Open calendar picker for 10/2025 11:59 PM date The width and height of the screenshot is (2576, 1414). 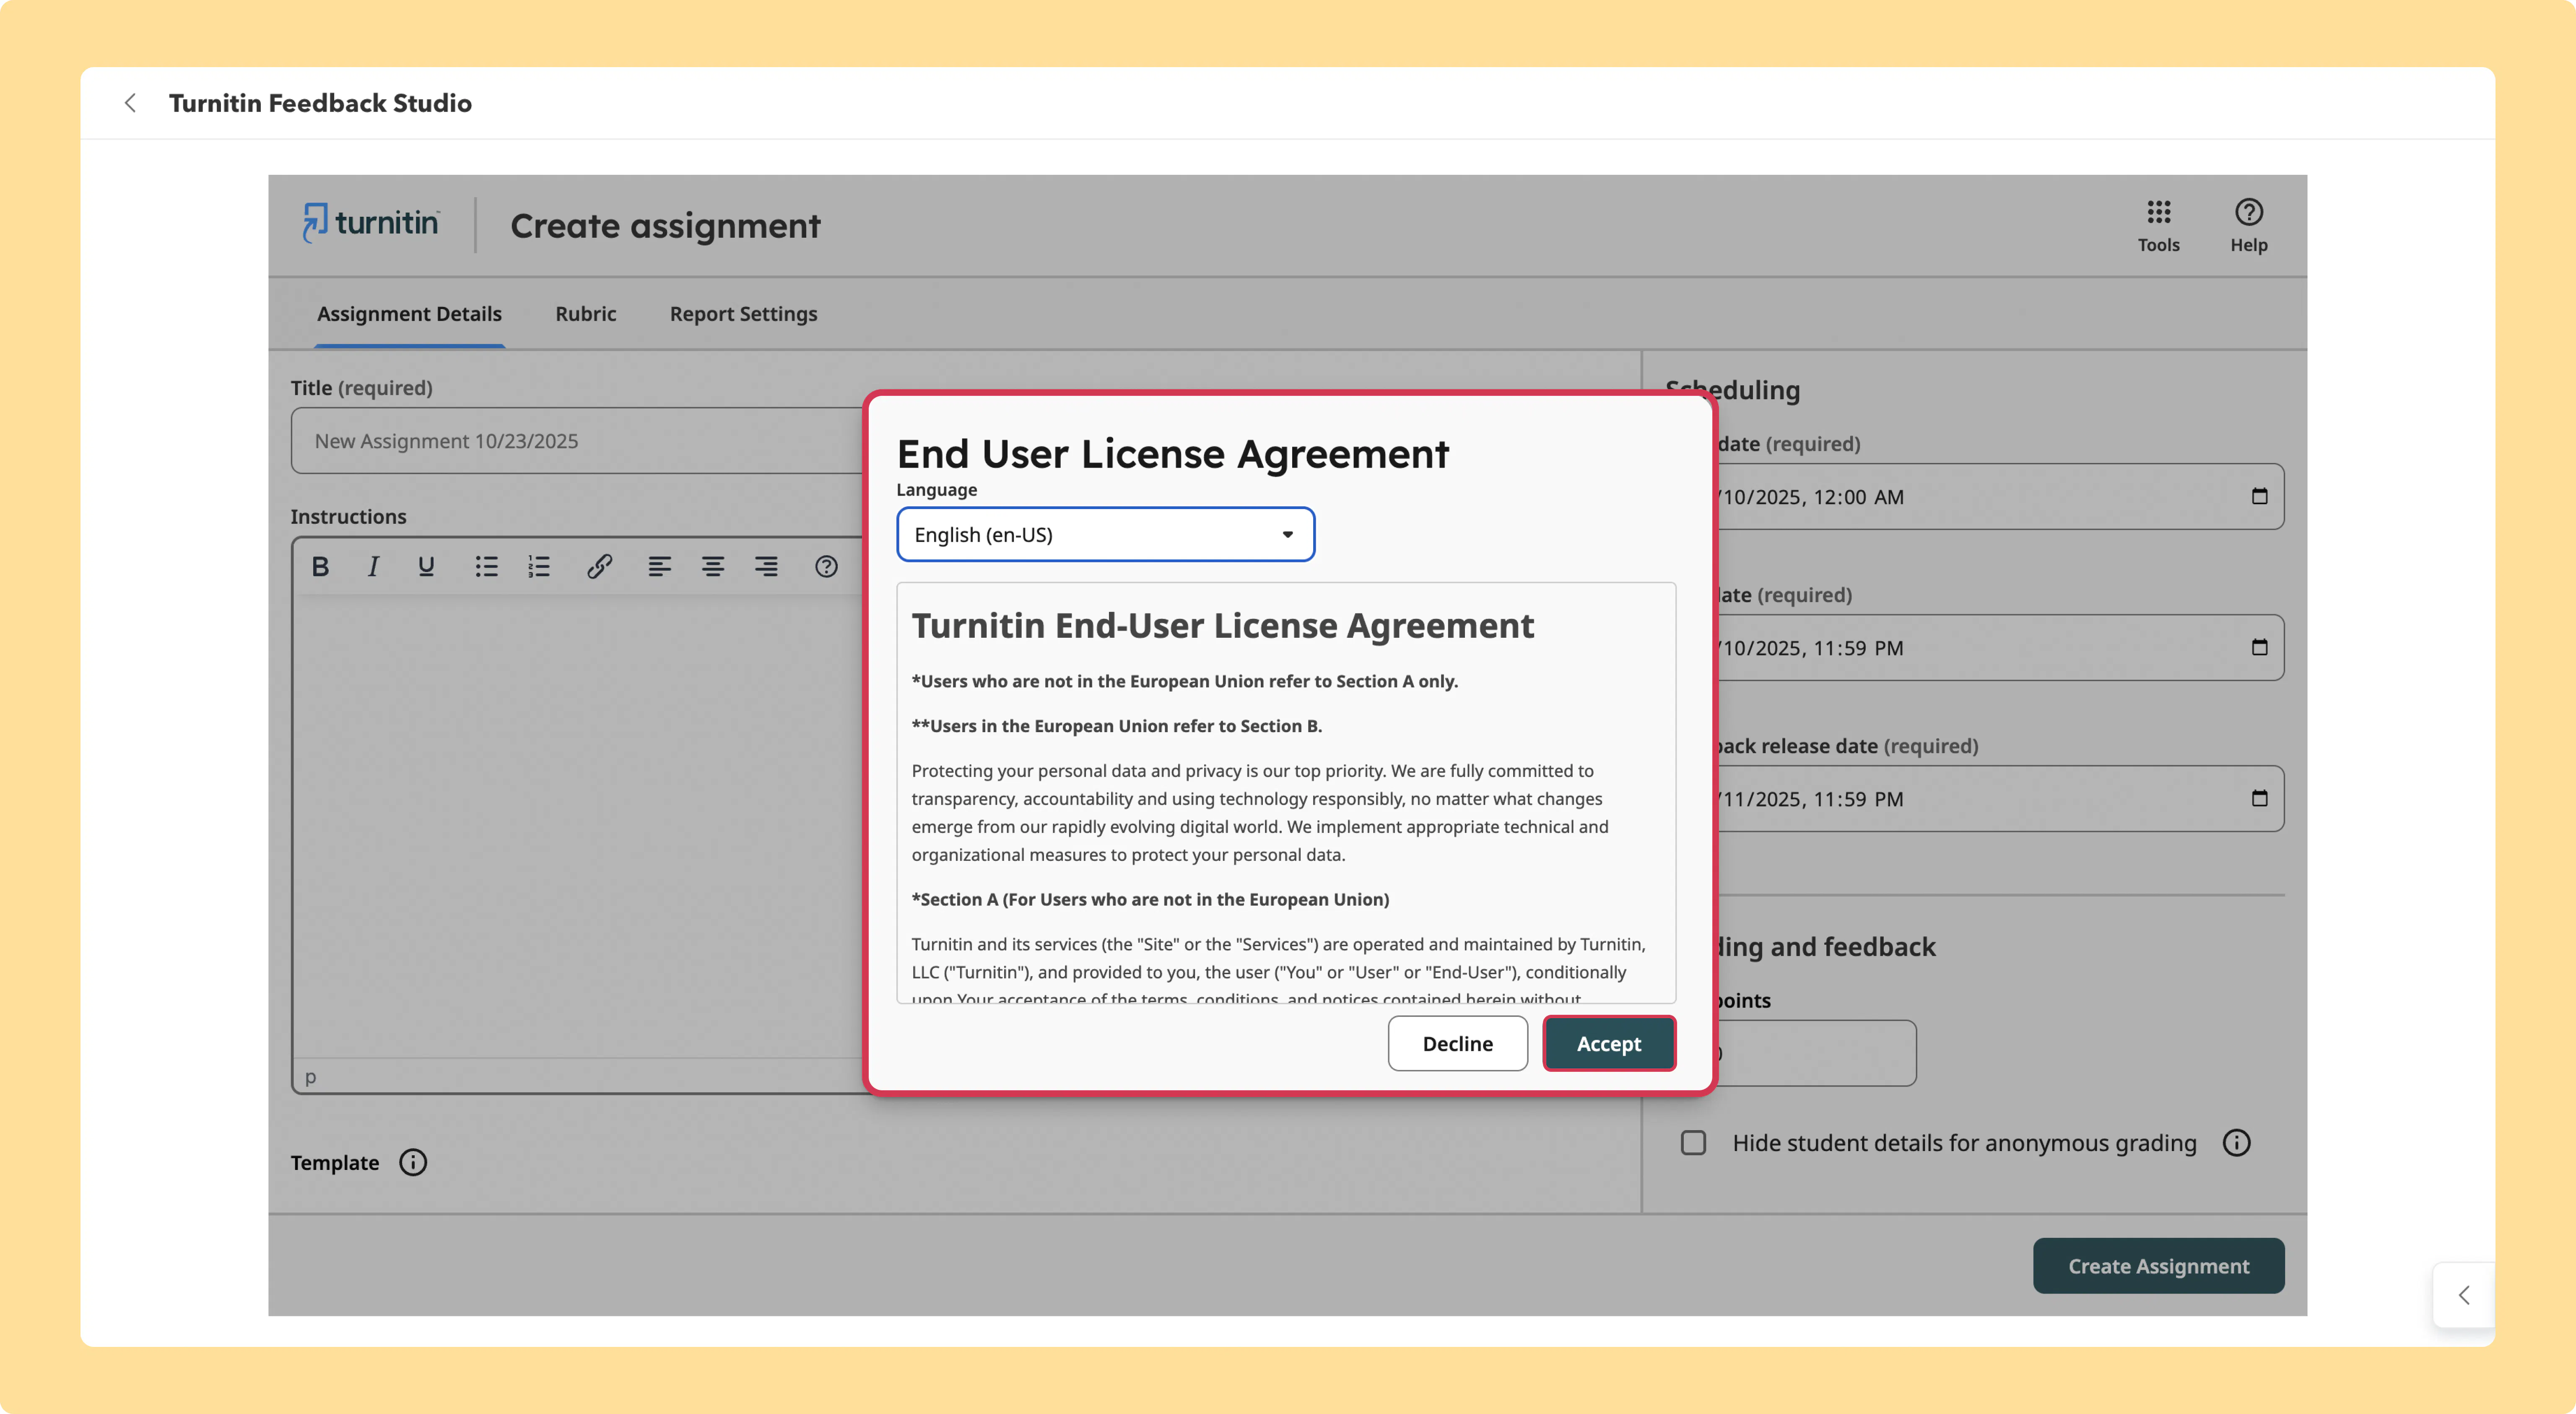pos(2259,647)
